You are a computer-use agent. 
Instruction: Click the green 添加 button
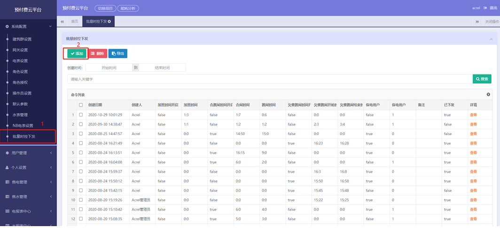tap(77, 53)
